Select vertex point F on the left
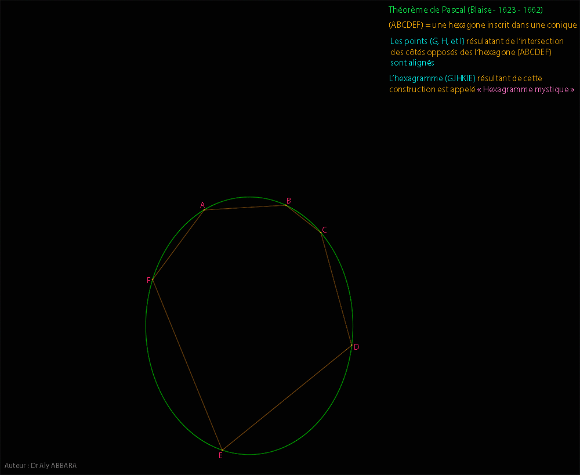 [x=153, y=280]
